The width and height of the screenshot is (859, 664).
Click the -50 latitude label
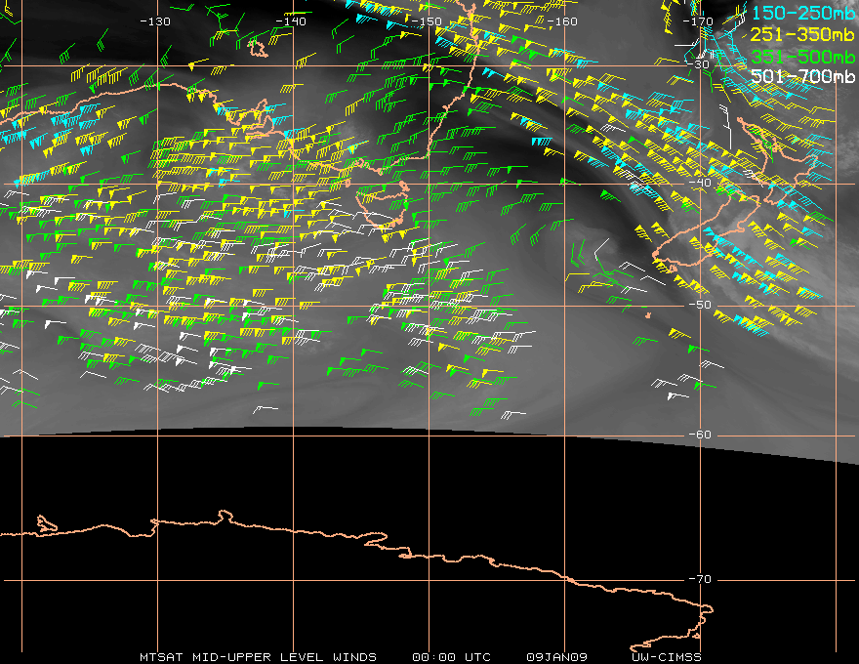tap(700, 305)
